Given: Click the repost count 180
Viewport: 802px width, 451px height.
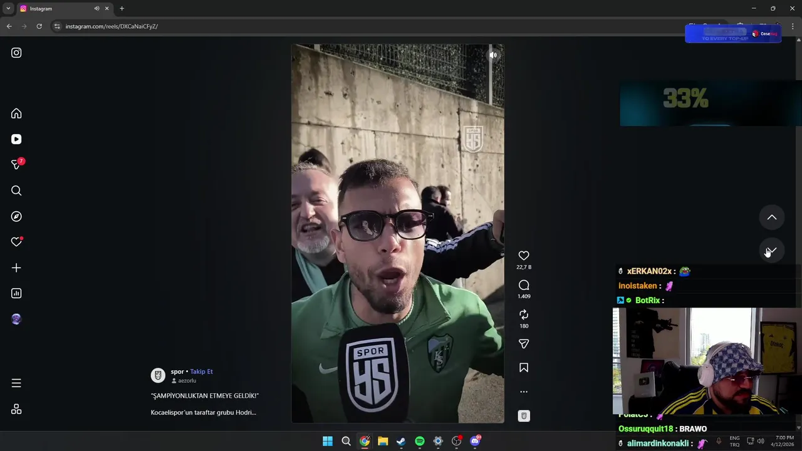Looking at the screenshot, I should pyautogui.click(x=524, y=326).
